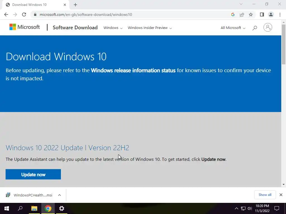
Task: Click the Windows 10 2022 Update heading
Action: (x=67, y=148)
